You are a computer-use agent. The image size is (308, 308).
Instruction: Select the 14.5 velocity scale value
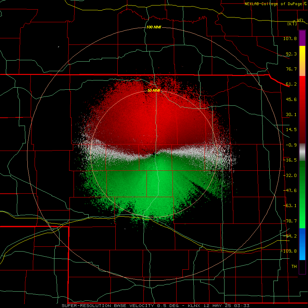pyautogui.click(x=291, y=130)
